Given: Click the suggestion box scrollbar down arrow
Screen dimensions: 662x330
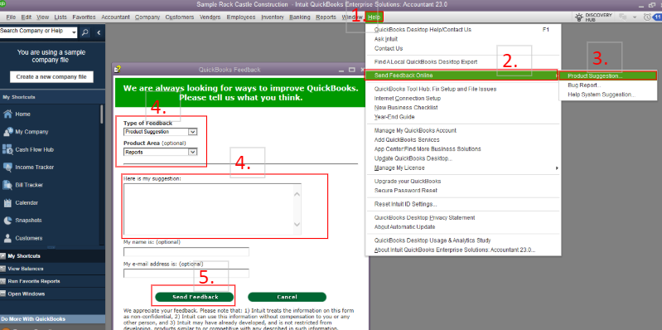Looking at the screenshot, I should click(x=297, y=225).
